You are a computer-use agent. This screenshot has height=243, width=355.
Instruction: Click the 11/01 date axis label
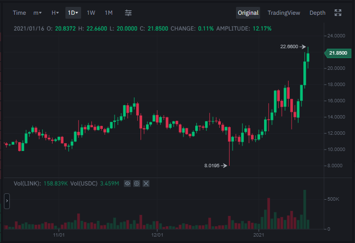(59, 235)
